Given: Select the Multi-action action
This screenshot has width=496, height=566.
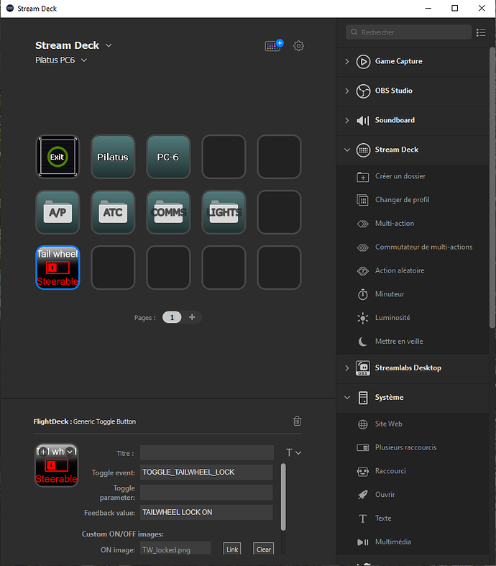Looking at the screenshot, I should pos(413,224).
